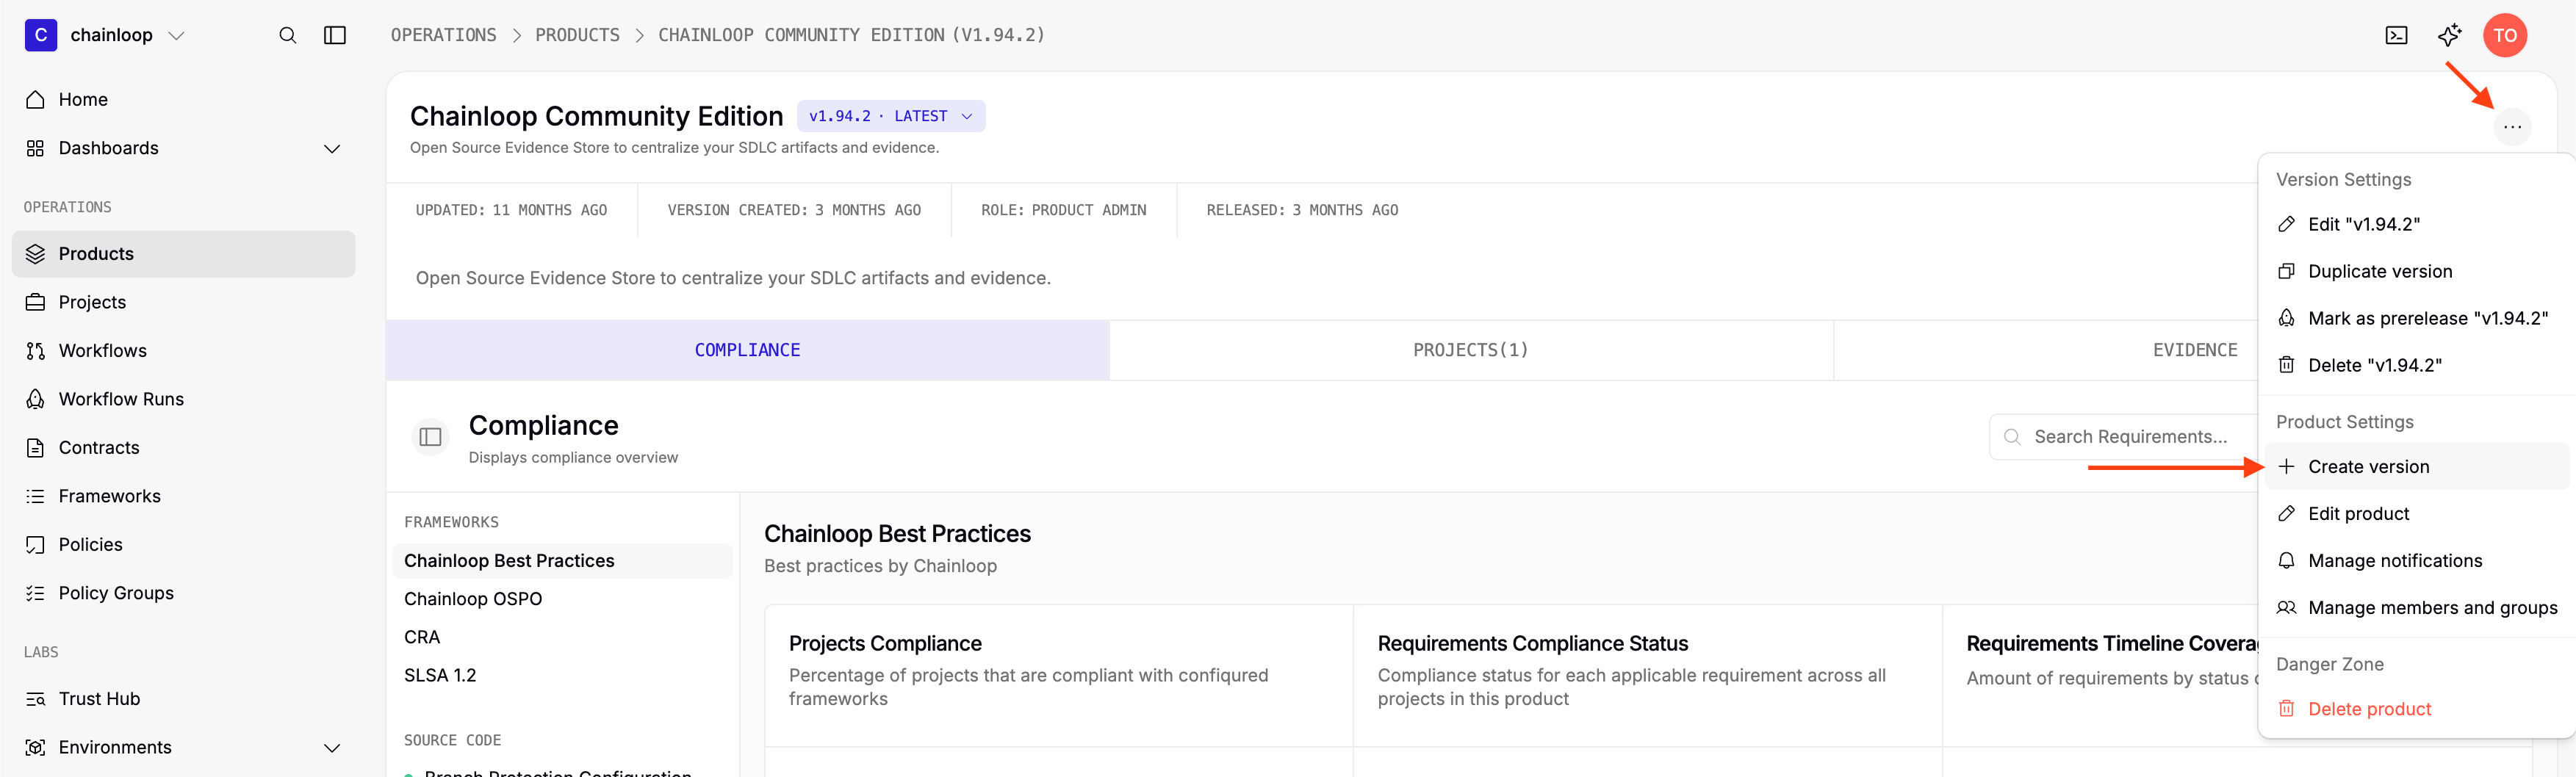Expand the Dashboards section chevron
Viewport: 2576px width, 777px height.
pyautogui.click(x=332, y=149)
